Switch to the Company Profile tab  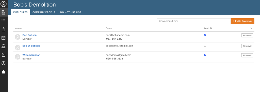pos(44,12)
